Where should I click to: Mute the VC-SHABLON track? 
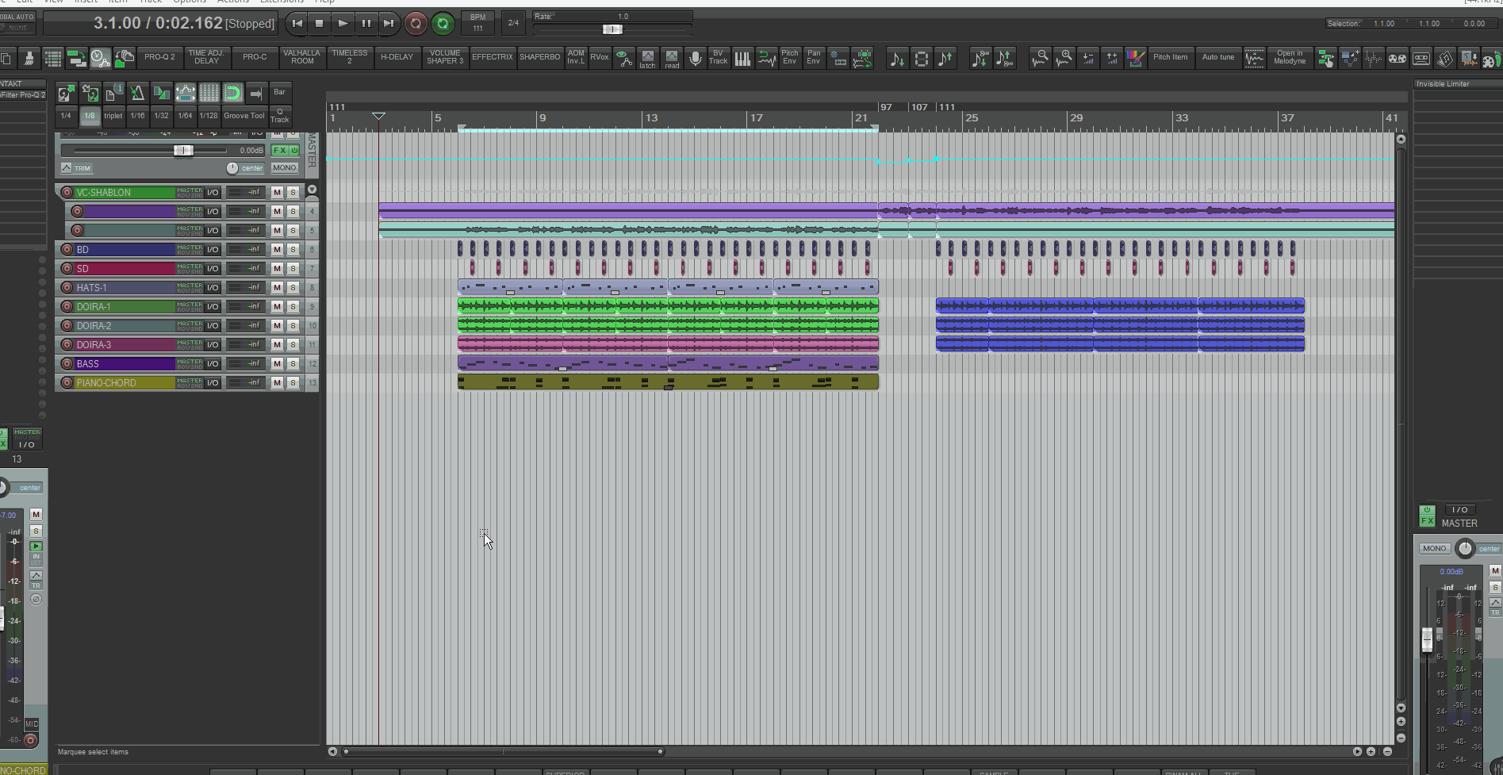[277, 192]
